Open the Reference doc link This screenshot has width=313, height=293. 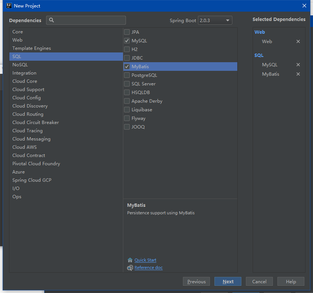click(x=148, y=268)
